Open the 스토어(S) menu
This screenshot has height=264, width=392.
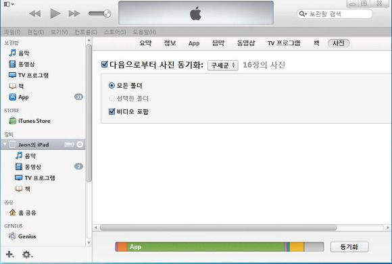pos(115,32)
